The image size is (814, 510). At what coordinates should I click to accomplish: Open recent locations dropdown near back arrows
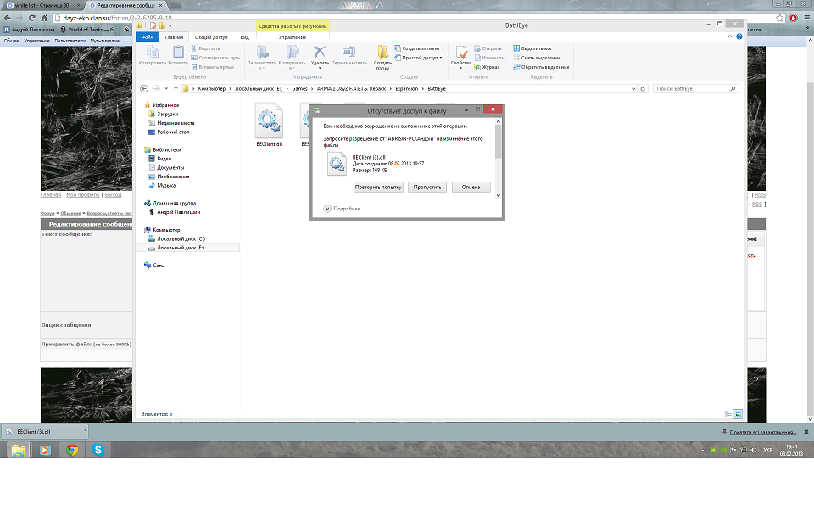(166, 89)
